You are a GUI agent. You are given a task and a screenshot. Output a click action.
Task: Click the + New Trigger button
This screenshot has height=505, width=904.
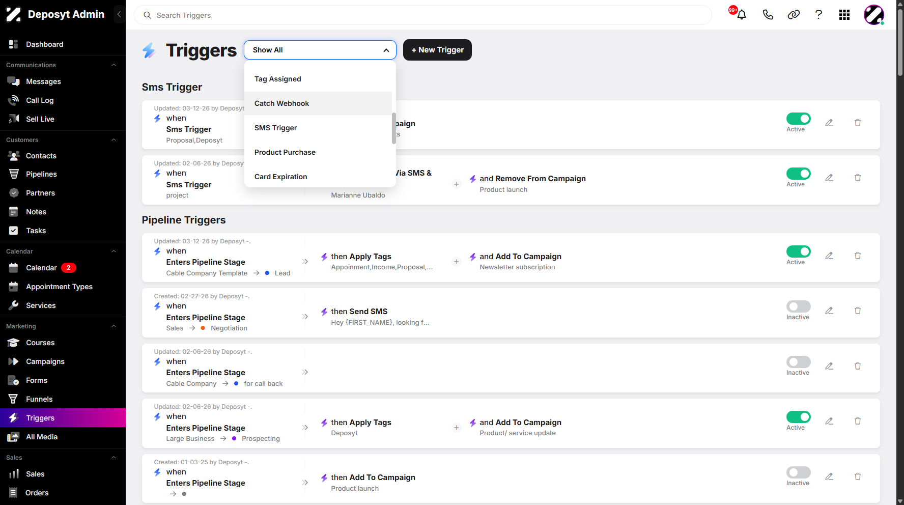click(x=437, y=50)
